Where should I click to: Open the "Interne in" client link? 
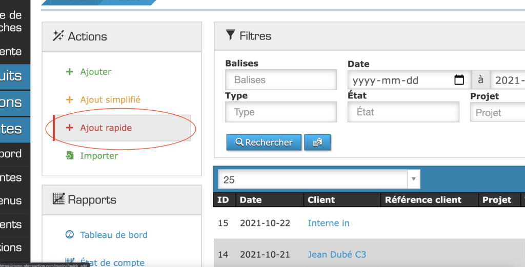[329, 223]
